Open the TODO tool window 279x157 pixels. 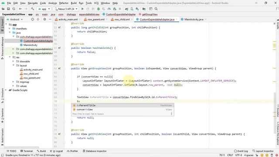tap(11, 151)
